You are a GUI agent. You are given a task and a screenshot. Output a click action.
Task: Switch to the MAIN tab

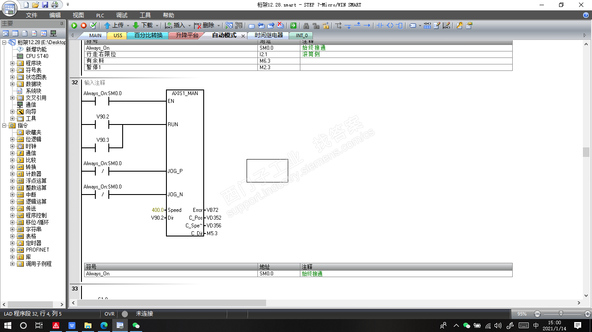(95, 35)
